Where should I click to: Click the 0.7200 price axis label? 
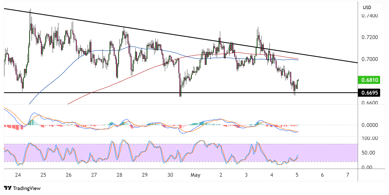pos(369,37)
